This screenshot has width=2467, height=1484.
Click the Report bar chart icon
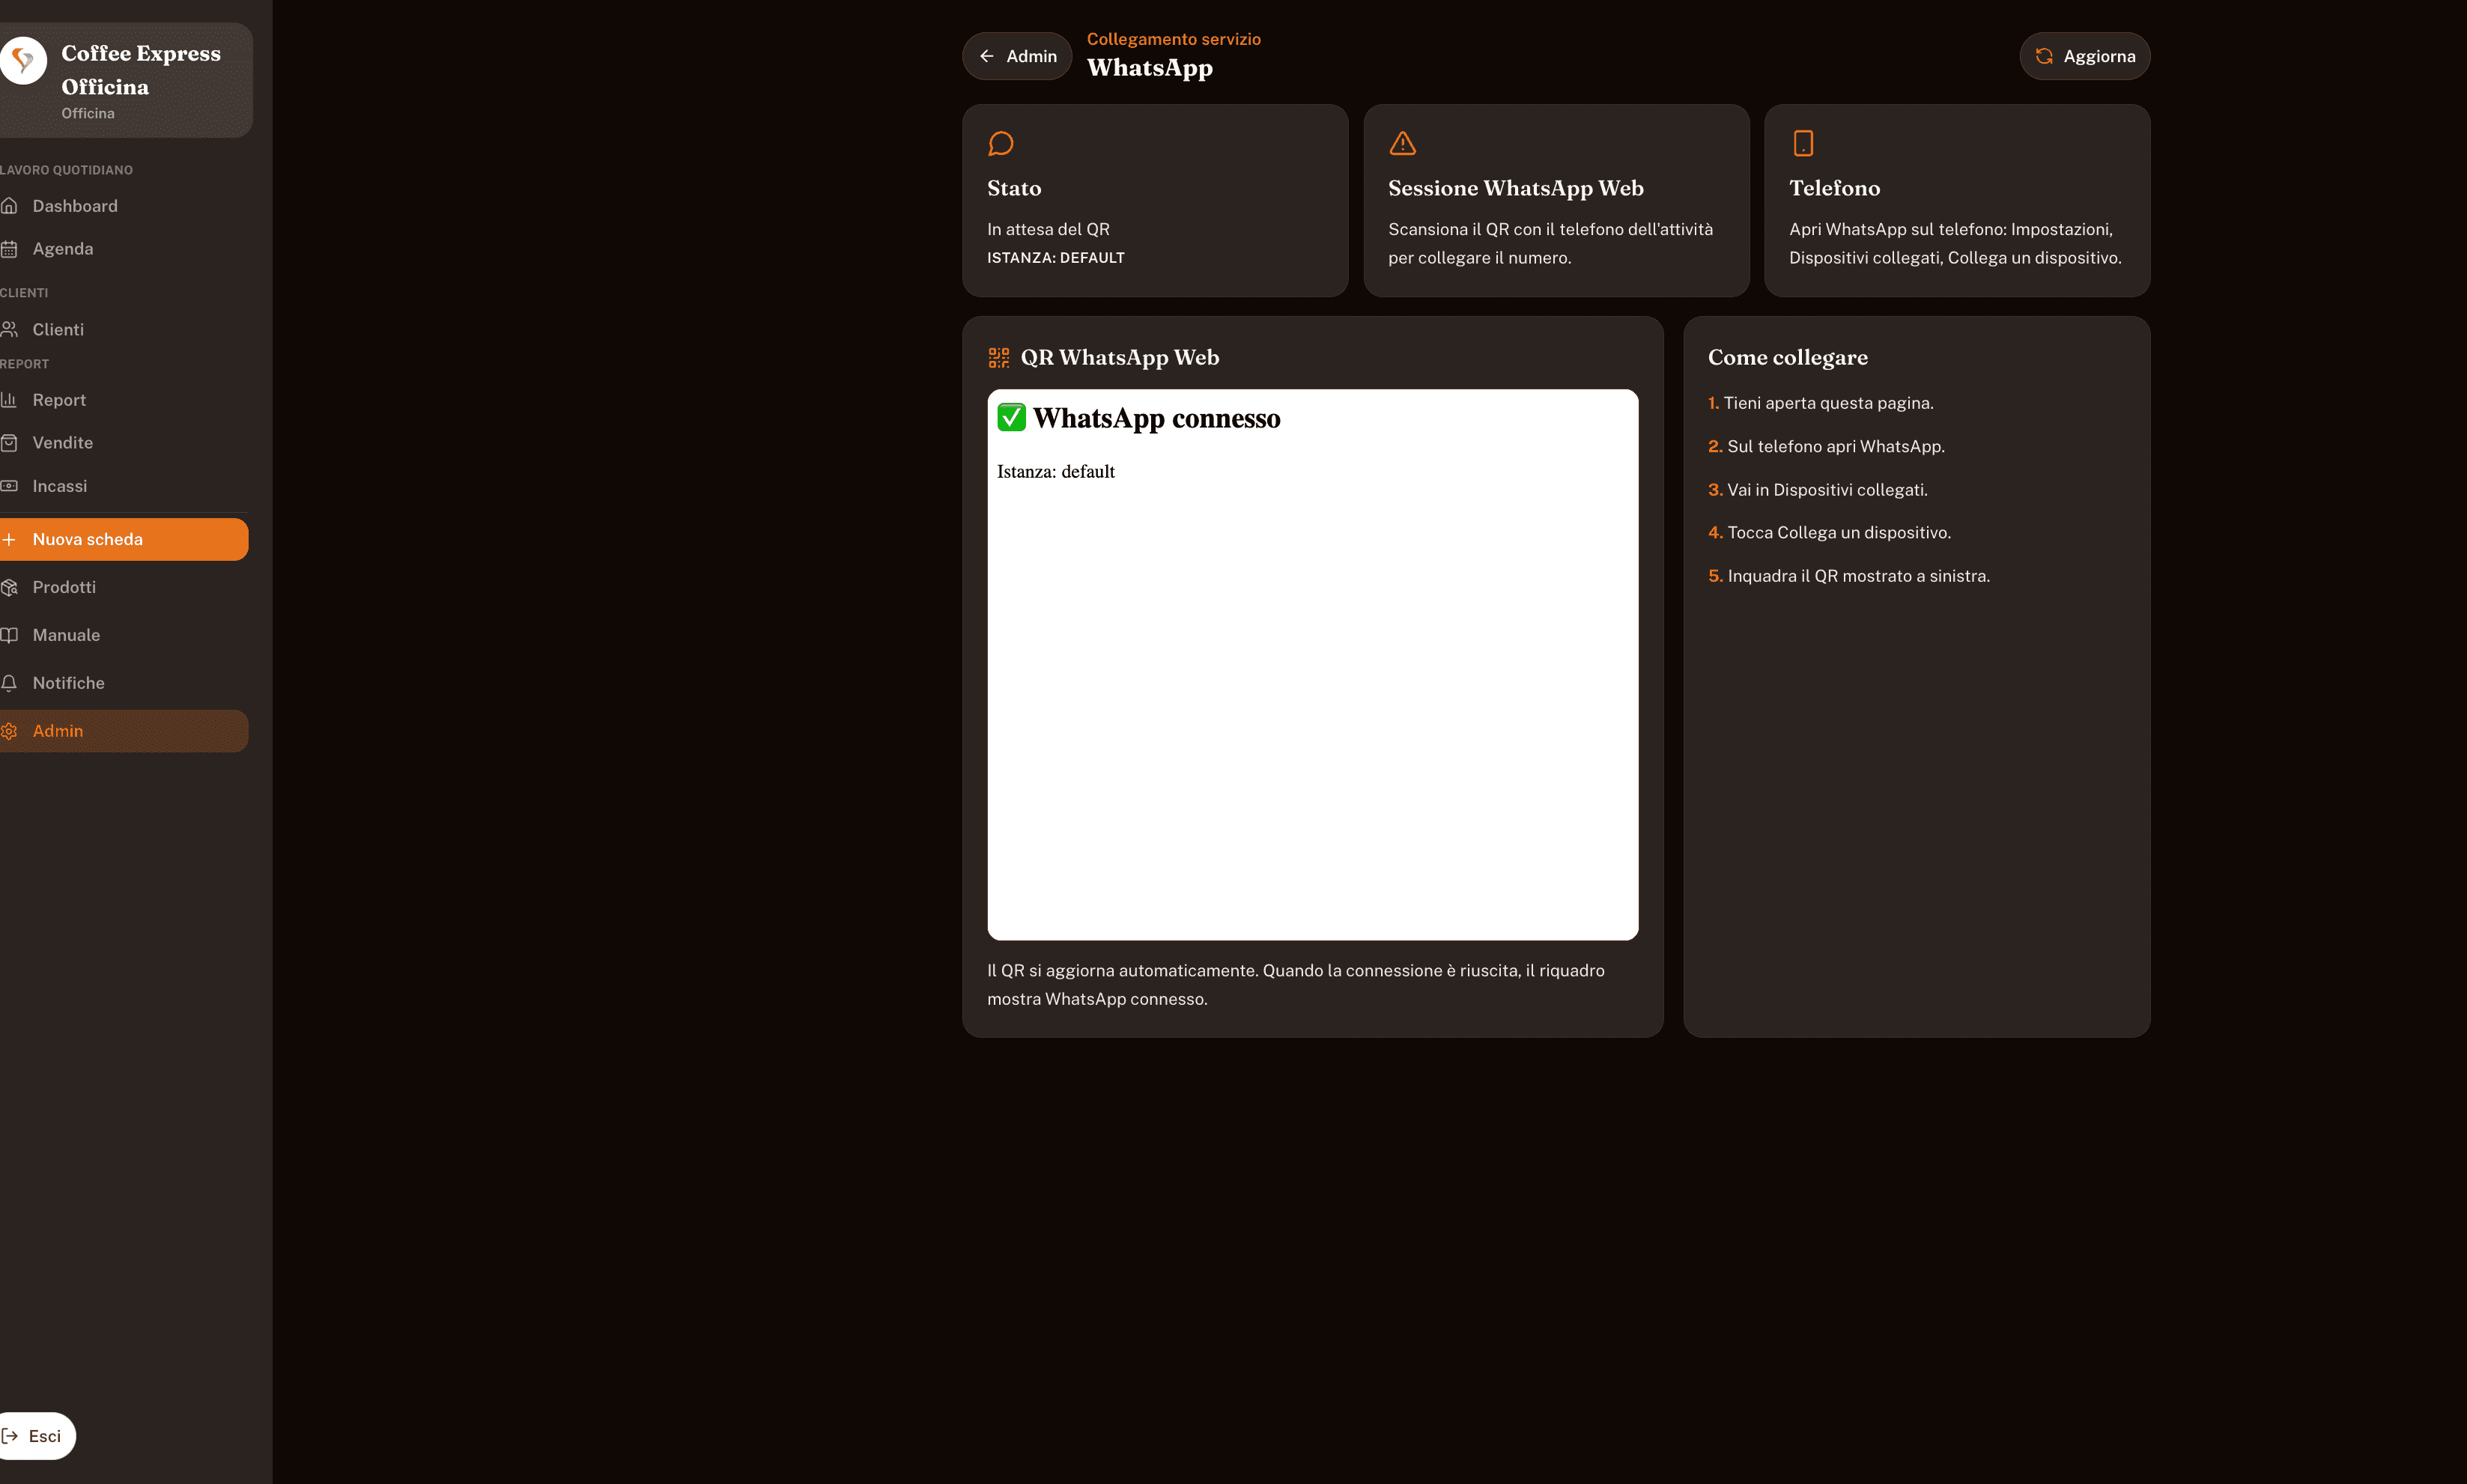tap(9, 400)
